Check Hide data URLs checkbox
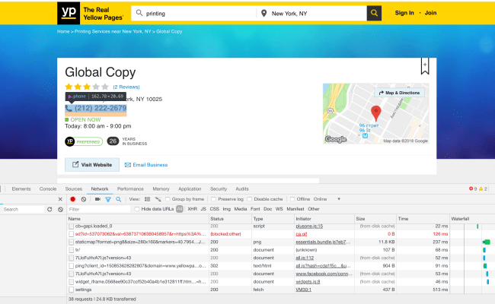This screenshot has height=304, width=495. (x=136, y=209)
